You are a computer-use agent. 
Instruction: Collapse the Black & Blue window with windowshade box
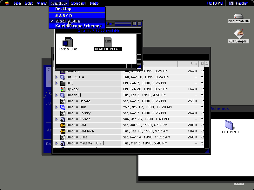click(139, 23)
